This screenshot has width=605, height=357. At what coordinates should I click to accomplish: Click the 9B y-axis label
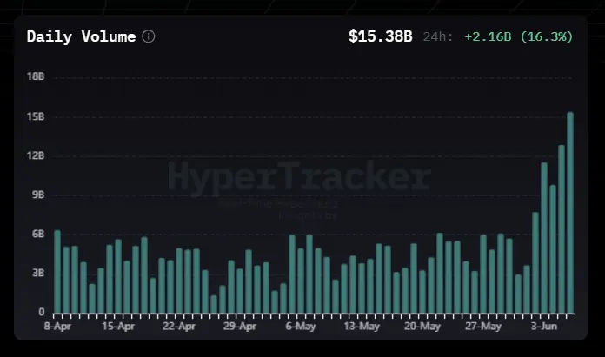[38, 195]
